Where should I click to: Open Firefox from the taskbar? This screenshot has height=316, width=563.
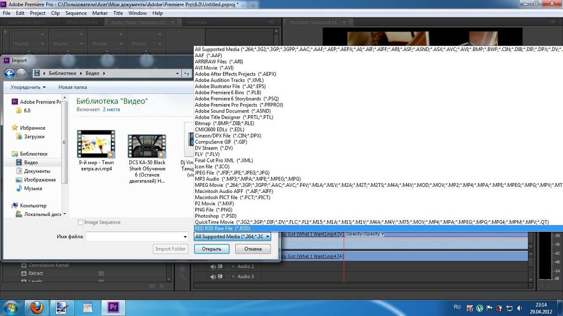pos(37,307)
